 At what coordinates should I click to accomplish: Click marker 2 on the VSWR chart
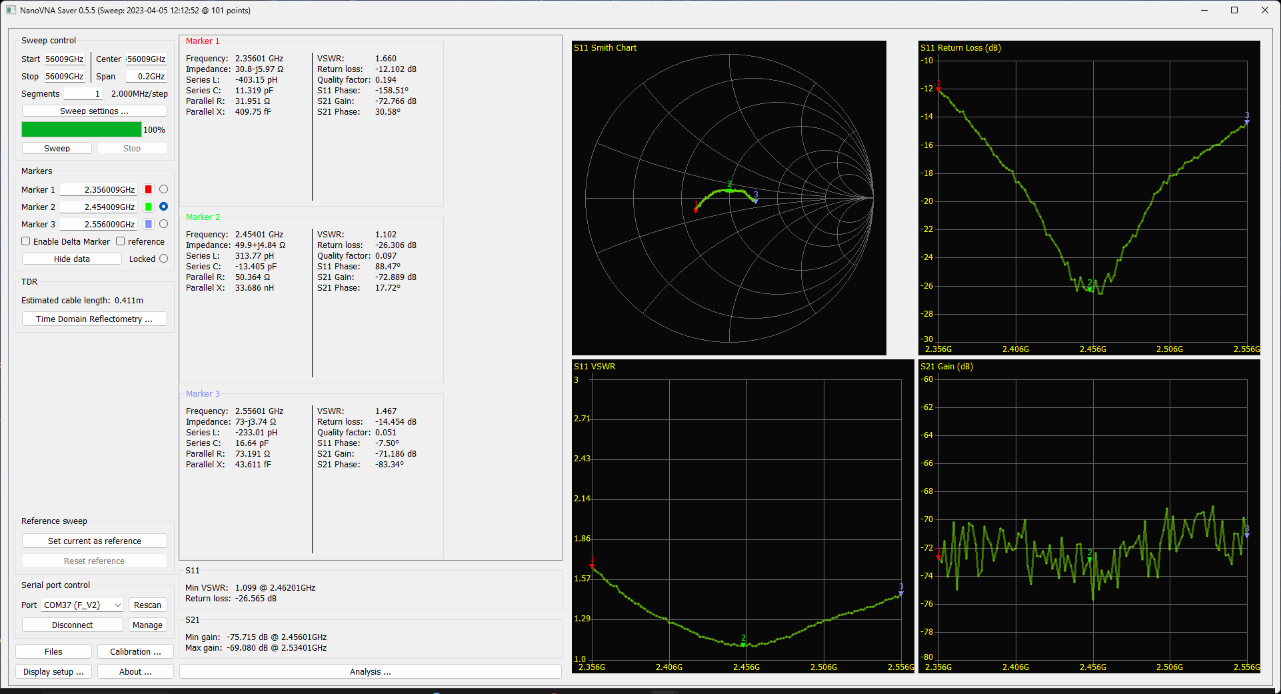pos(743,643)
